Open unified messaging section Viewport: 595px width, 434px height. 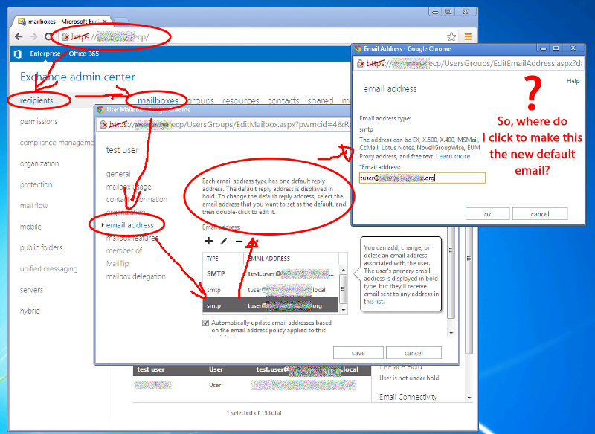(48, 269)
